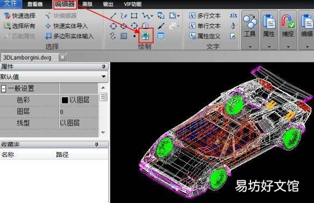Click the dimension text icon right of 多行文本

point(233,16)
